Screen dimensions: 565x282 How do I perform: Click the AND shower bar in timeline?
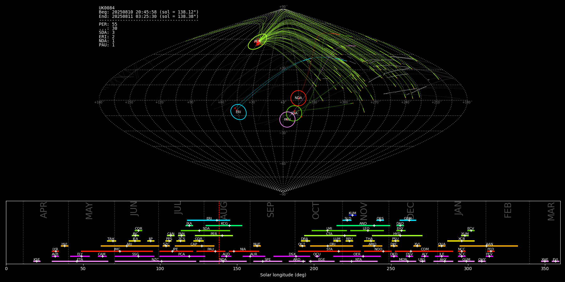(x=363, y=225)
